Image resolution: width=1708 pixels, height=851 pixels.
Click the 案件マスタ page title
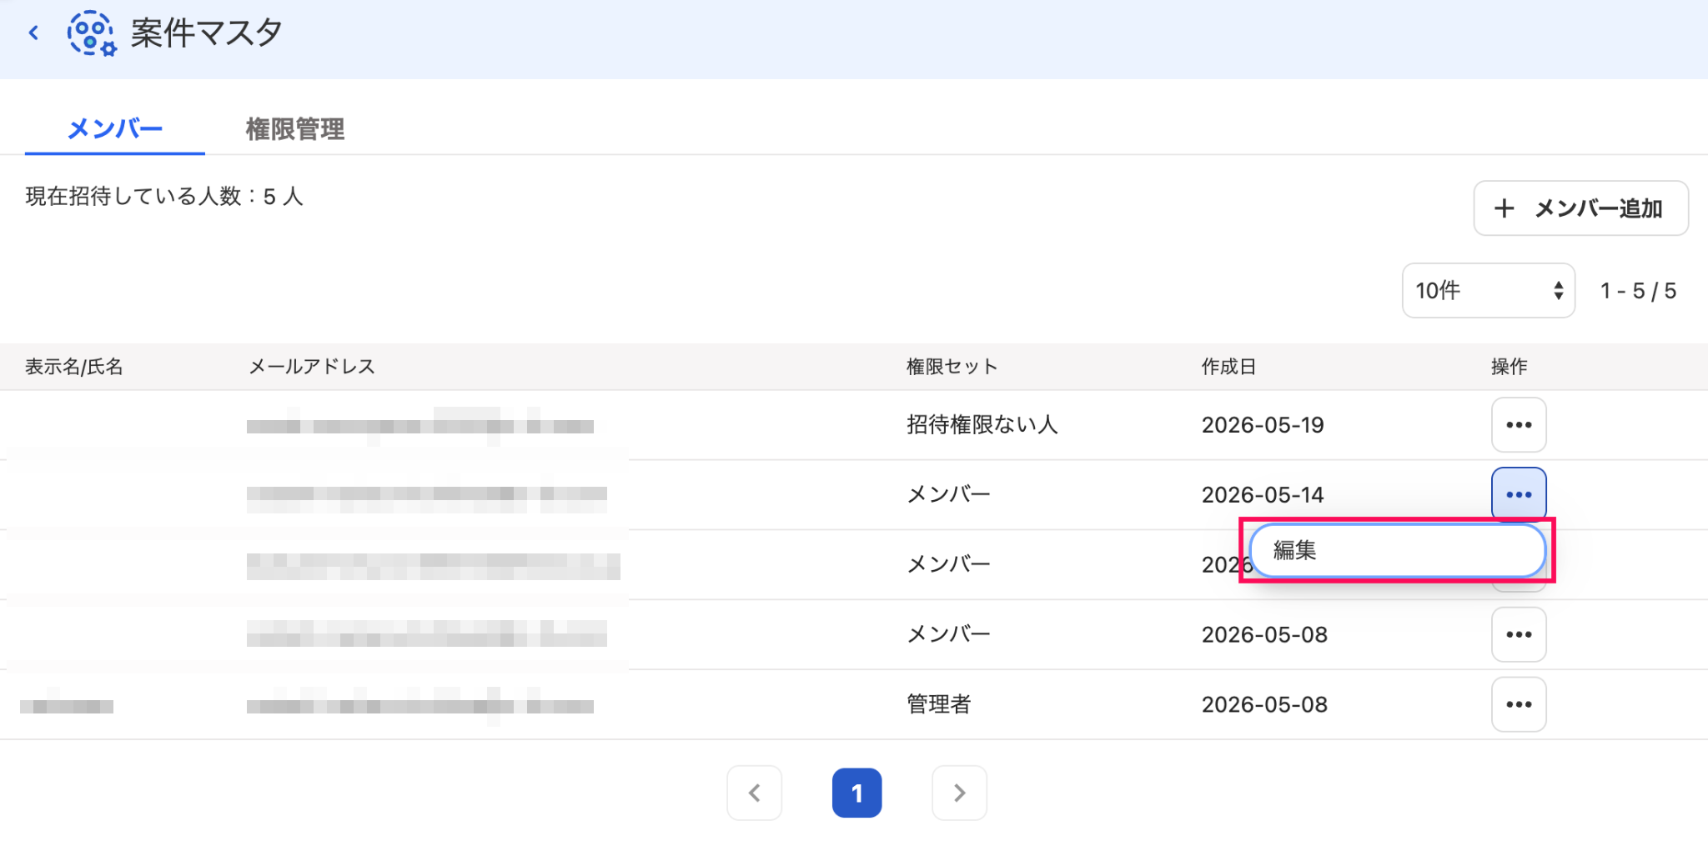206,33
